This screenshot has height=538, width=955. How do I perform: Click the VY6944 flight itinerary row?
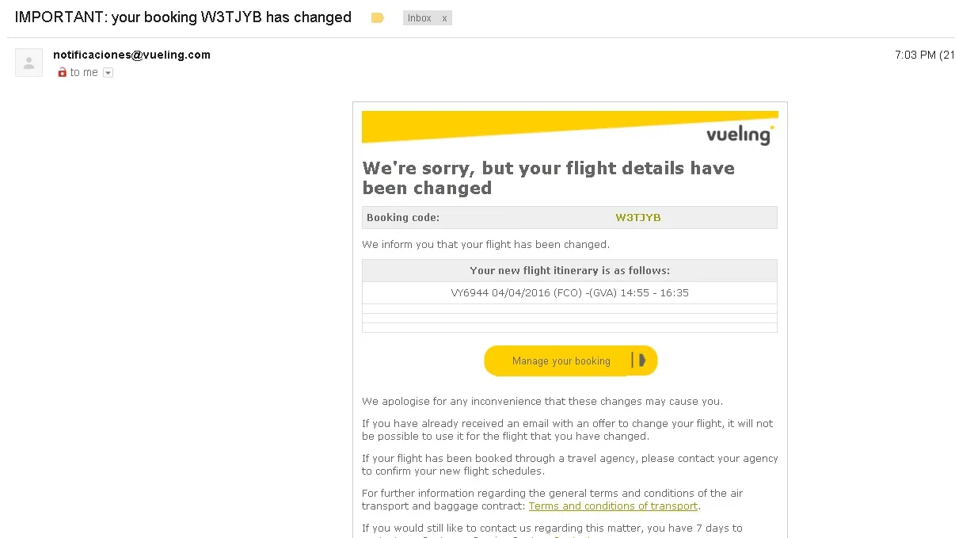569,293
